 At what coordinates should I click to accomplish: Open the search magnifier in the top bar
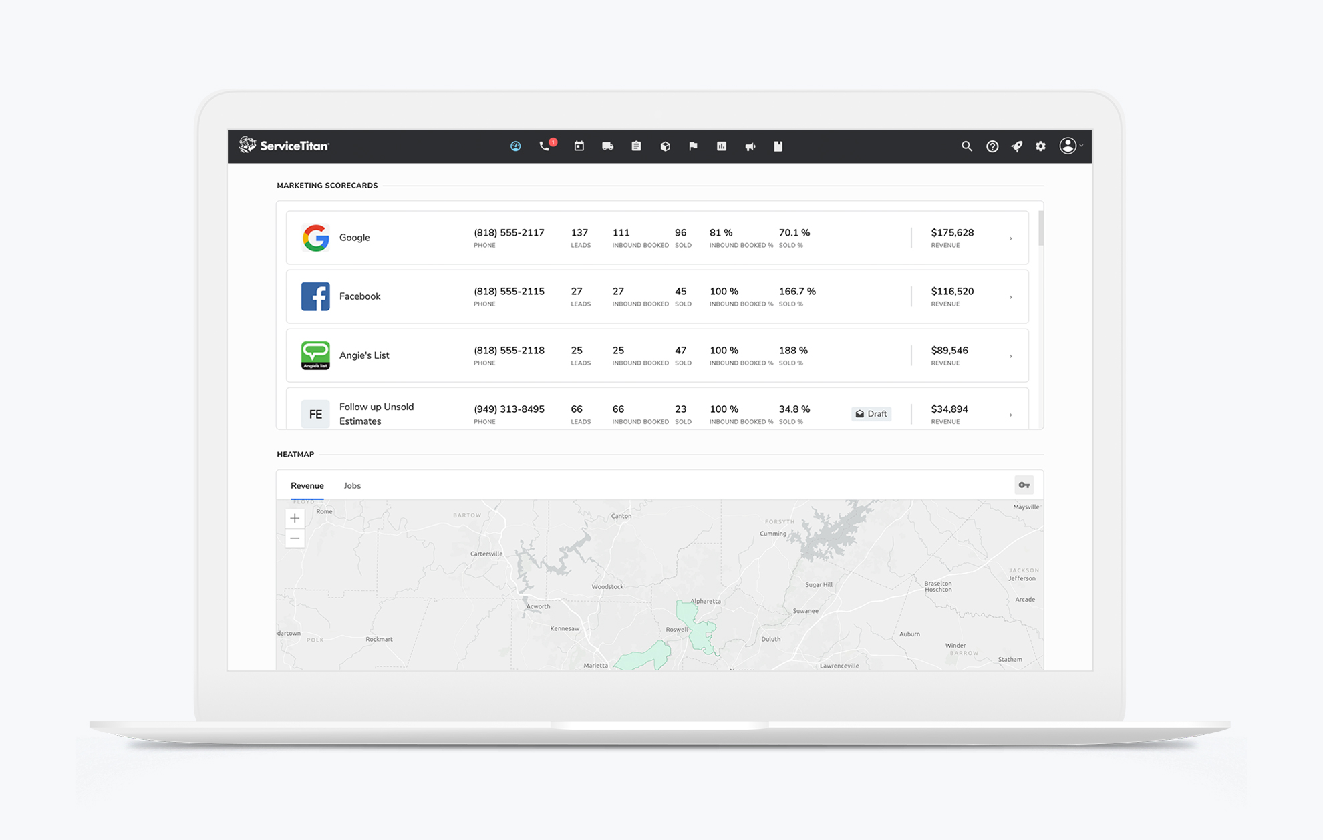click(x=967, y=146)
